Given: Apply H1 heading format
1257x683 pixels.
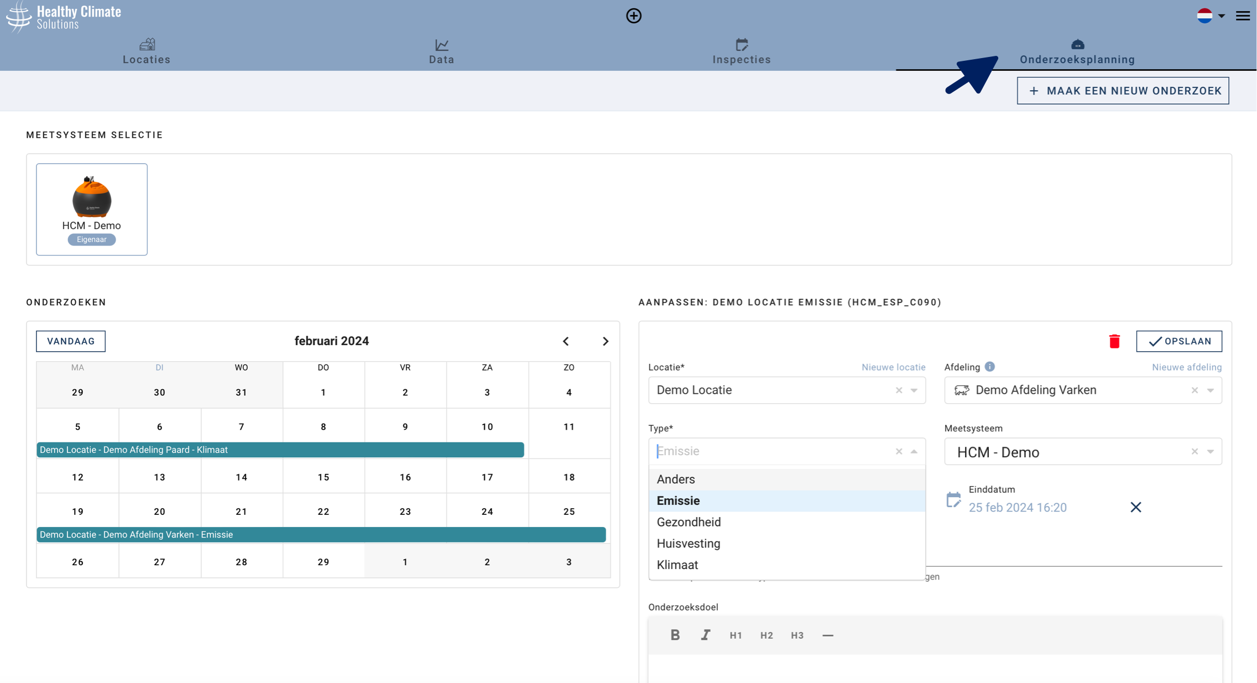Looking at the screenshot, I should pyautogui.click(x=736, y=635).
